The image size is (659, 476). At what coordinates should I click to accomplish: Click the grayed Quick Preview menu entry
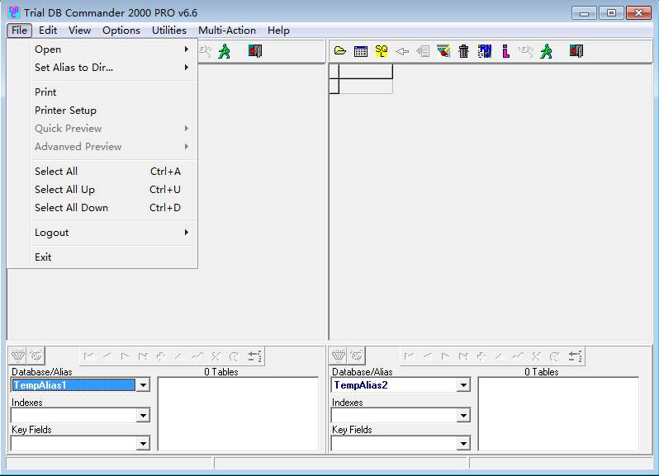[x=111, y=128]
